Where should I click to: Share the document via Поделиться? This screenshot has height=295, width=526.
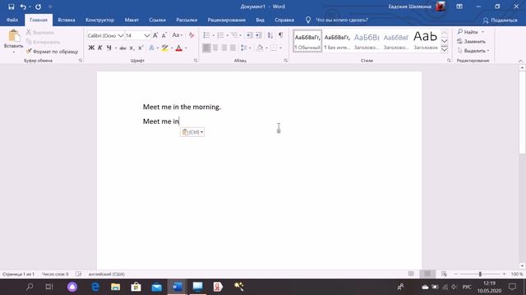[501, 20]
